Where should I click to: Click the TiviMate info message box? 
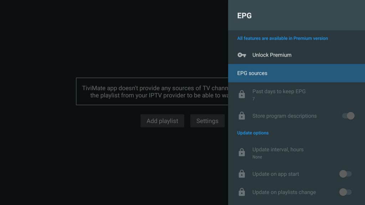click(x=152, y=91)
